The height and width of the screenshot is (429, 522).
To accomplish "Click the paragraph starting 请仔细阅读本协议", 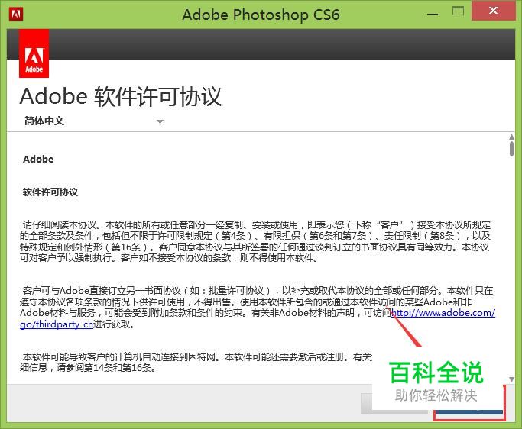I will 255,241.
